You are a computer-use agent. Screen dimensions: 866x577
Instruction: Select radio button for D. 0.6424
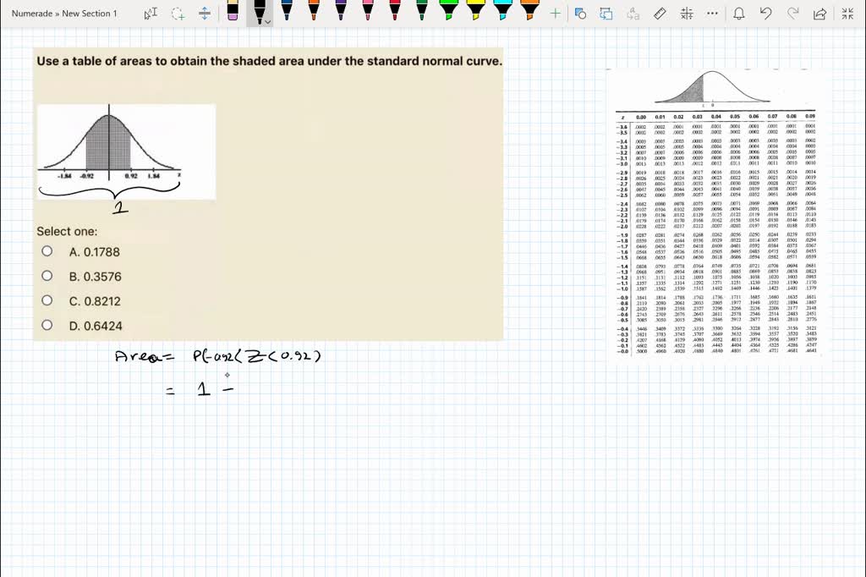pos(47,327)
